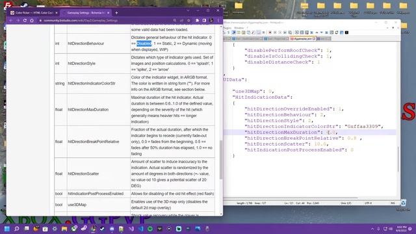The image size is (416, 234).
Task: Go to the browser home page
Action: click(x=32, y=20)
